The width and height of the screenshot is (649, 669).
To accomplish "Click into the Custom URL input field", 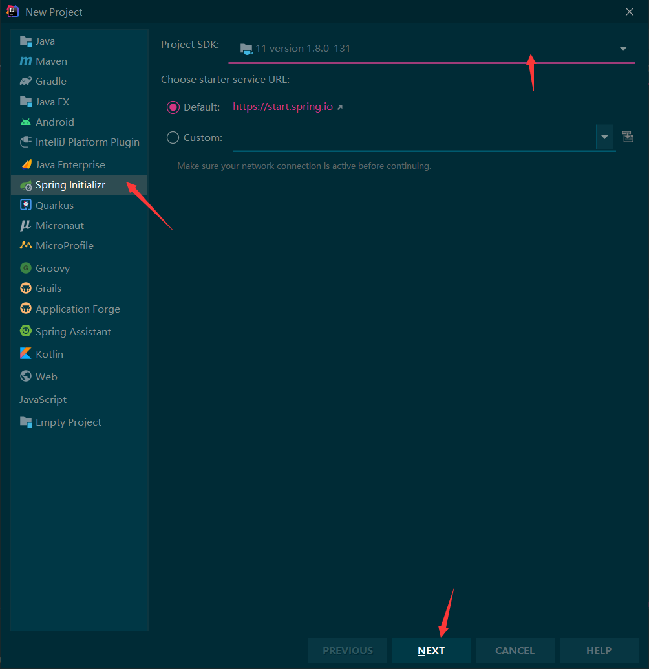I will [x=414, y=137].
